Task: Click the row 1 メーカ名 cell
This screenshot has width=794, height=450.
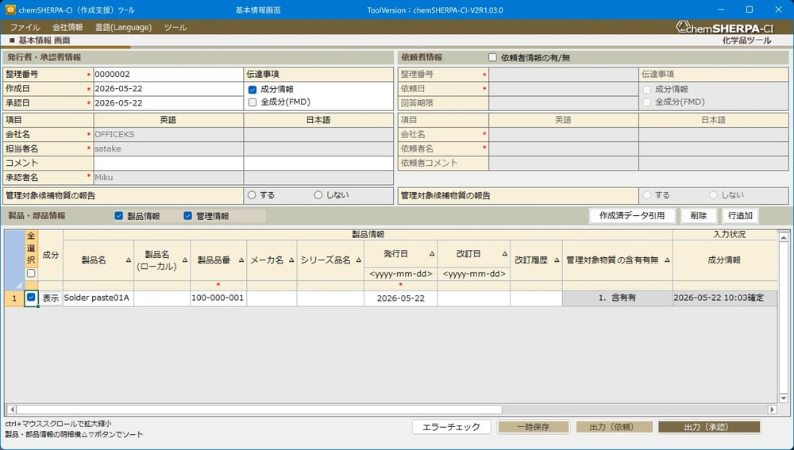Action: [x=272, y=298]
